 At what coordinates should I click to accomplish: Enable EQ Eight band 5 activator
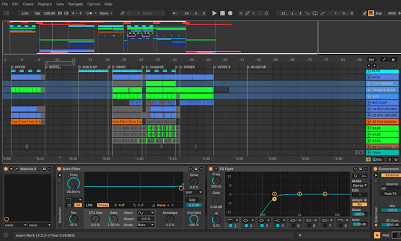click(293, 226)
